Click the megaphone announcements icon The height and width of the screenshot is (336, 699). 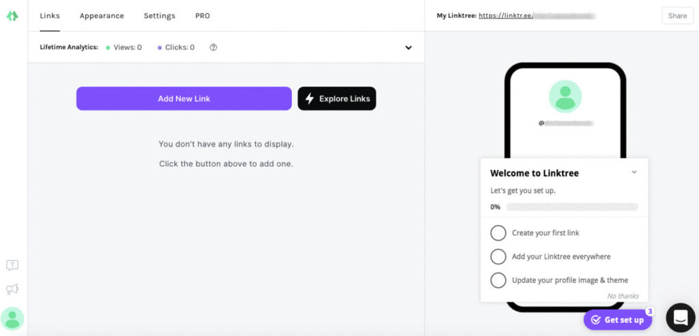12,290
